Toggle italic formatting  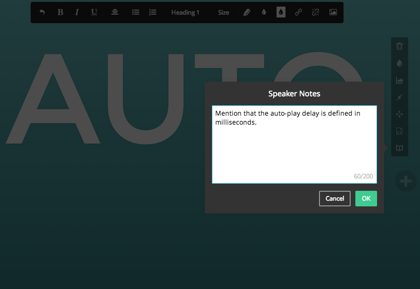[77, 12]
